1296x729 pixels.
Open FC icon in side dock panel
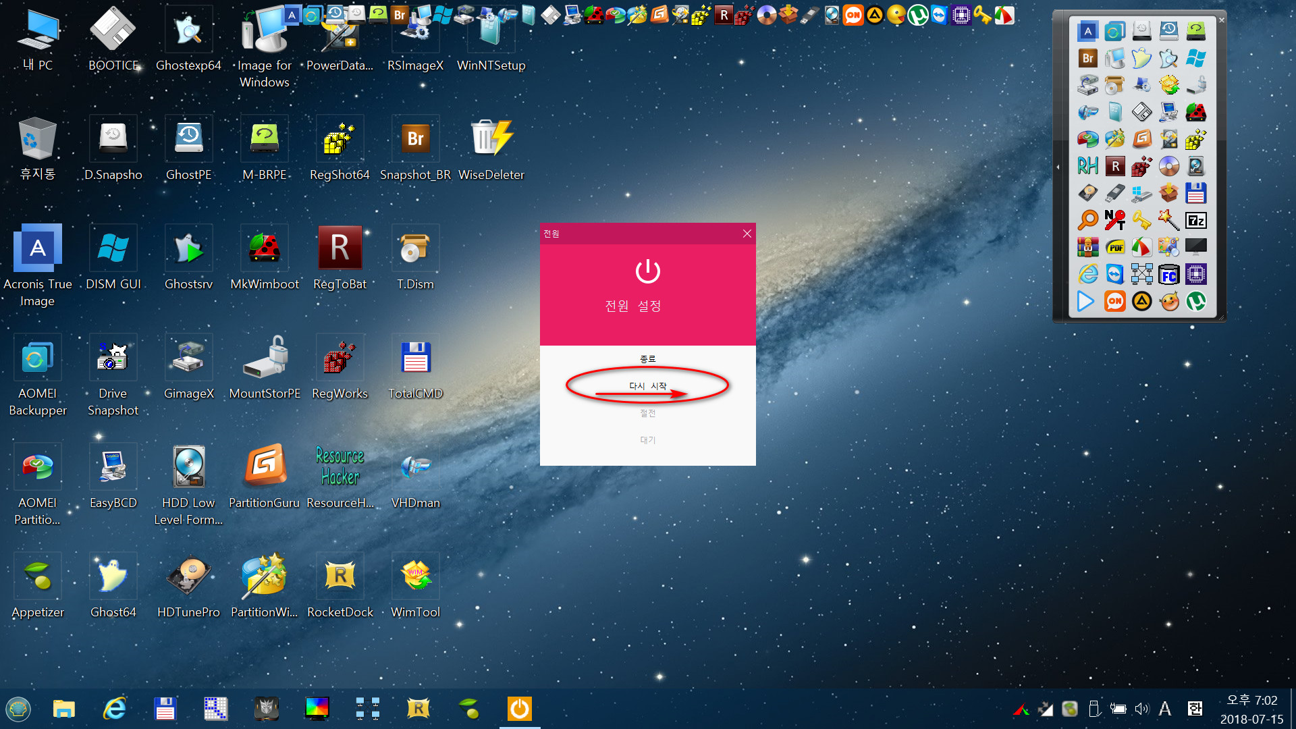(x=1168, y=274)
